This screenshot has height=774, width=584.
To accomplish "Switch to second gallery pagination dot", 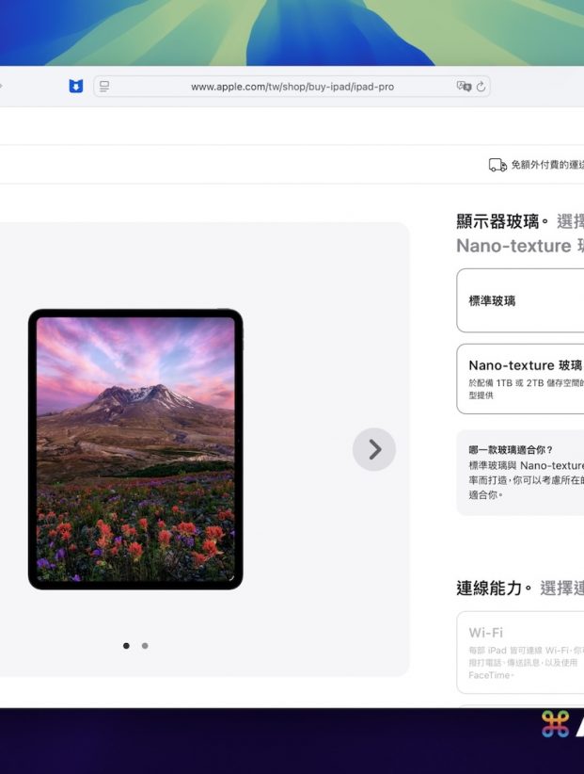I will pos(145,646).
